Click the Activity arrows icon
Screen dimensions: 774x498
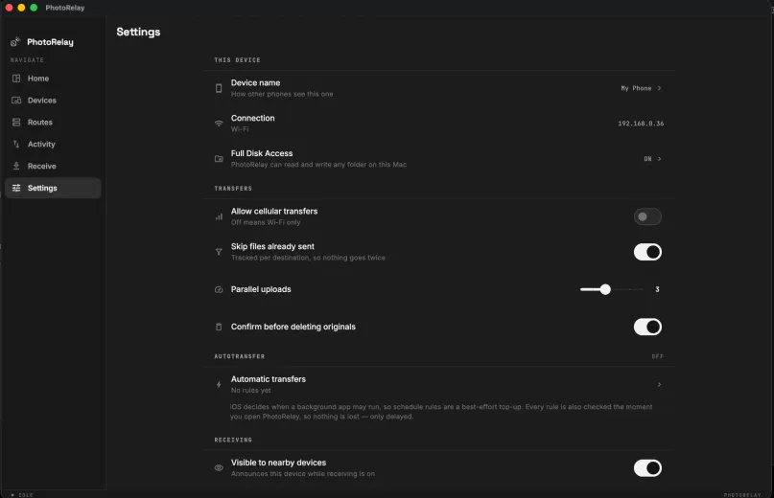tap(16, 144)
